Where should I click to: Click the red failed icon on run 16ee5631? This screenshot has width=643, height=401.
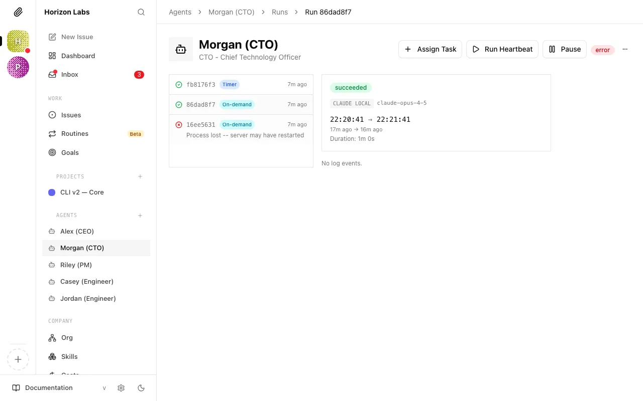pyautogui.click(x=179, y=125)
